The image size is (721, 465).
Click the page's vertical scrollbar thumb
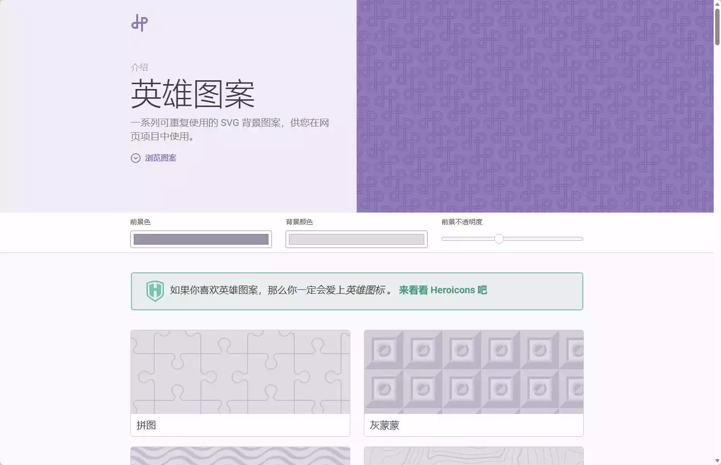717,27
